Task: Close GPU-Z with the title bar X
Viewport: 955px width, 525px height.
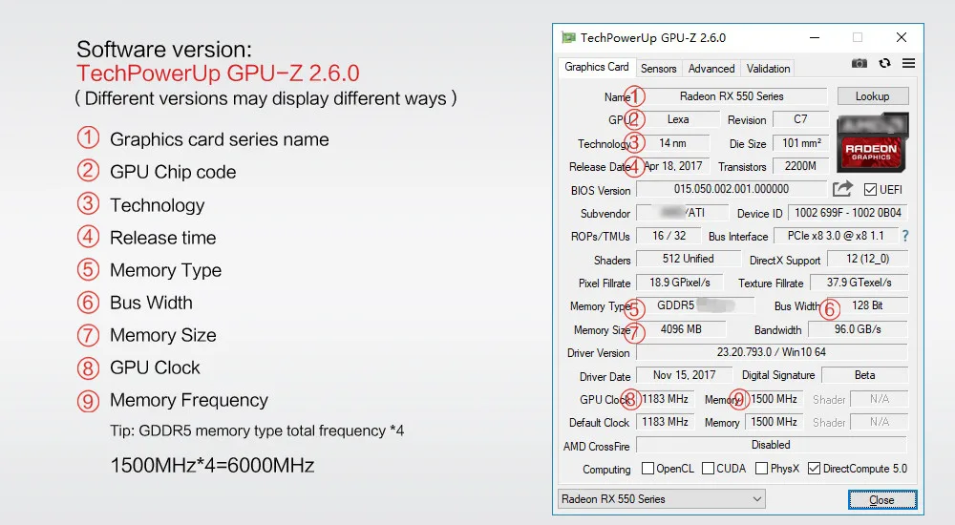Action: click(x=902, y=38)
